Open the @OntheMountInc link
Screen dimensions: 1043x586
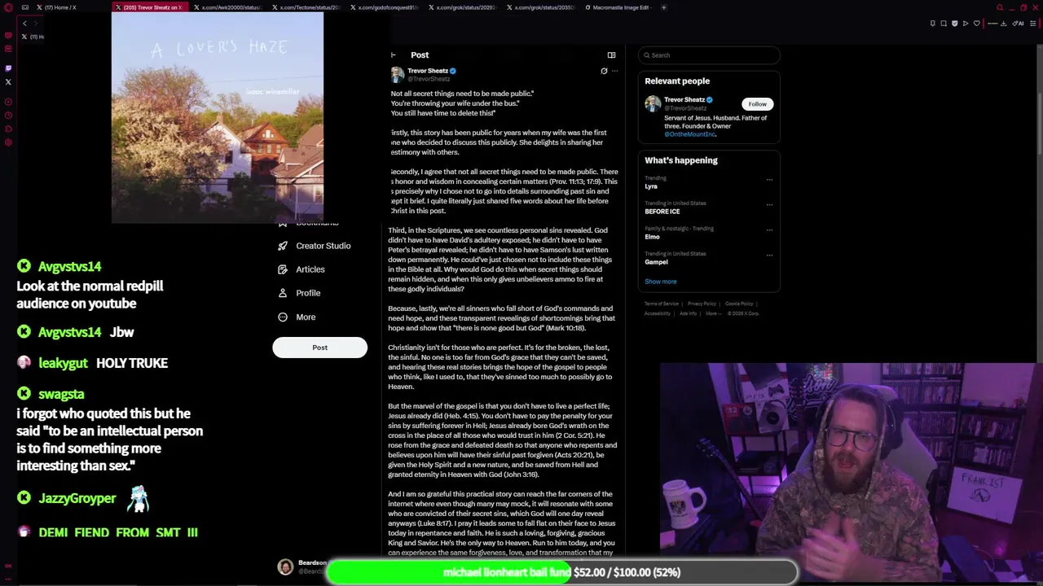coord(689,134)
